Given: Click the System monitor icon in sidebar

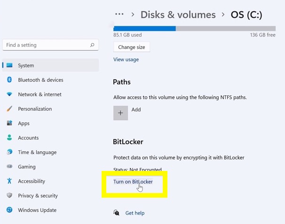Looking at the screenshot, I should pyautogui.click(x=9, y=65).
